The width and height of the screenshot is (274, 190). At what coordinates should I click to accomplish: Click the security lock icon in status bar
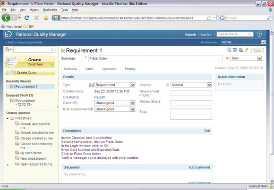[x=271, y=186]
